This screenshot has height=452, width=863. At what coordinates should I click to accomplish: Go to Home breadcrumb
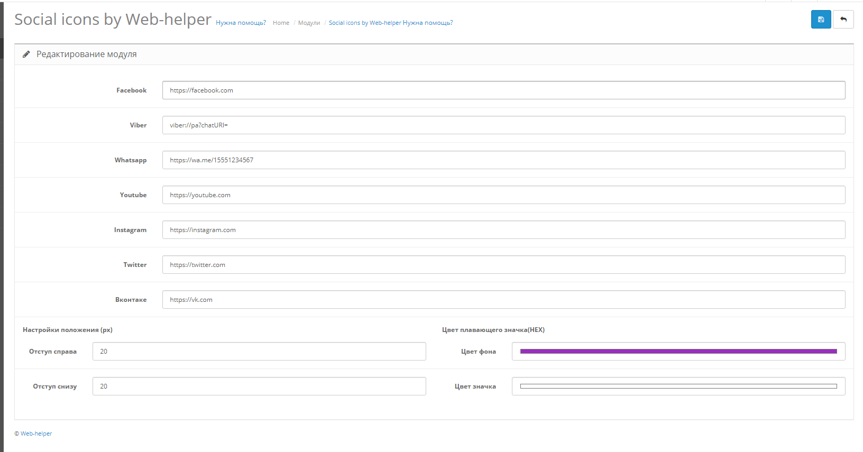[281, 23]
